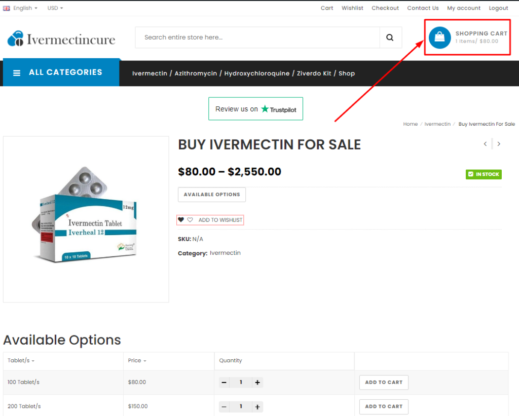The width and height of the screenshot is (519, 416).
Task: Open the Azithromycin nav menu item
Action: pyautogui.click(x=196, y=73)
